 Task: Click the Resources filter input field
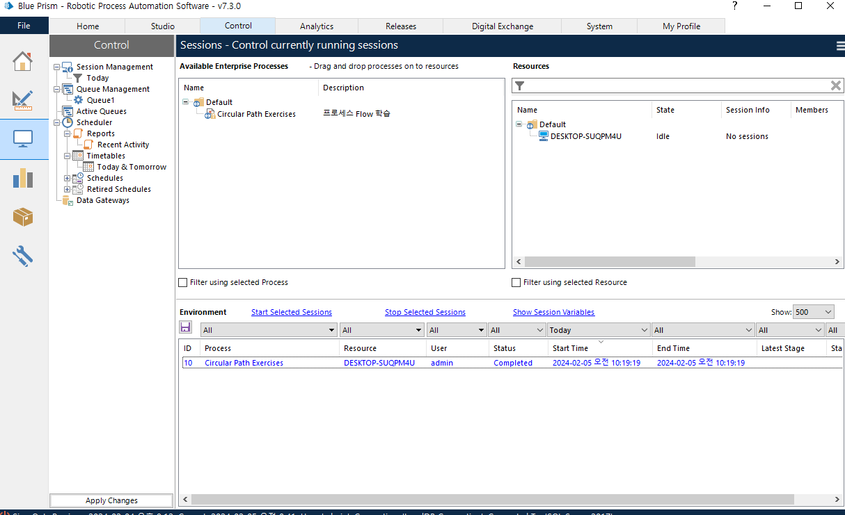677,85
